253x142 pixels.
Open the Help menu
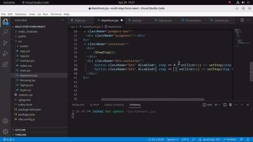pyautogui.click(x=66, y=14)
